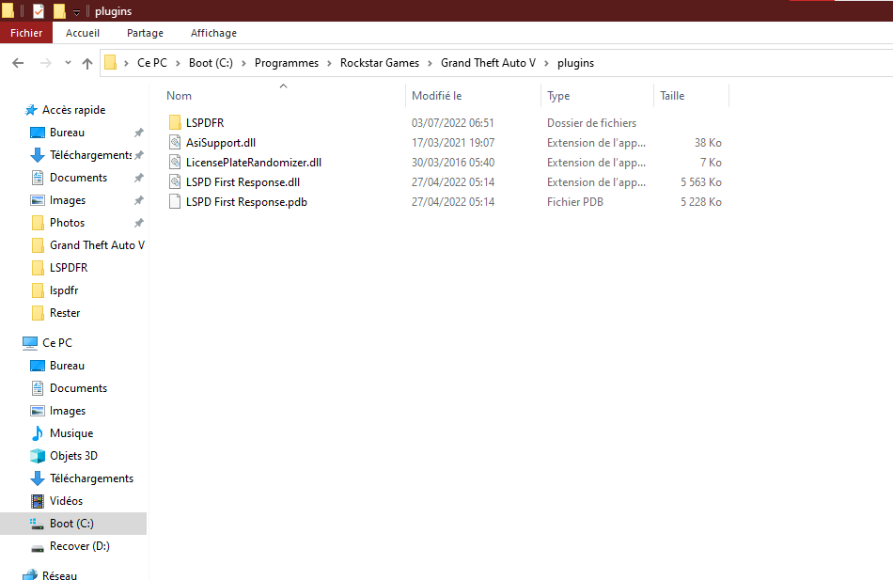The image size is (893, 580).
Task: Select the file name AsiSupport.dll
Action: pyautogui.click(x=221, y=143)
